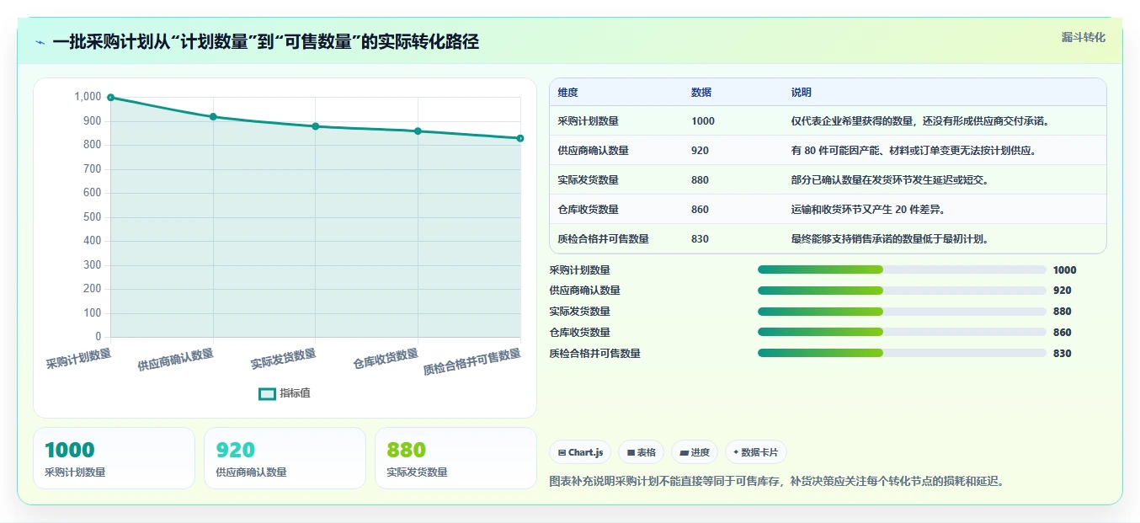Click the chart data point for 仓库收货数量
Image resolution: width=1140 pixels, height=523 pixels.
418,131
